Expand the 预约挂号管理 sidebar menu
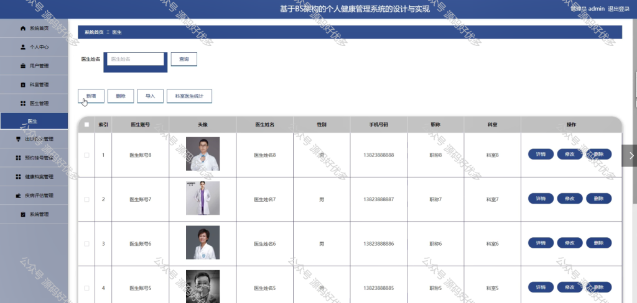 pos(34,158)
